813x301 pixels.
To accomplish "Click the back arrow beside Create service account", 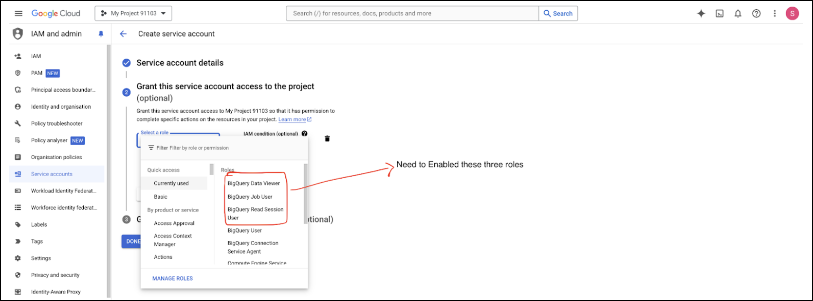I will (123, 34).
